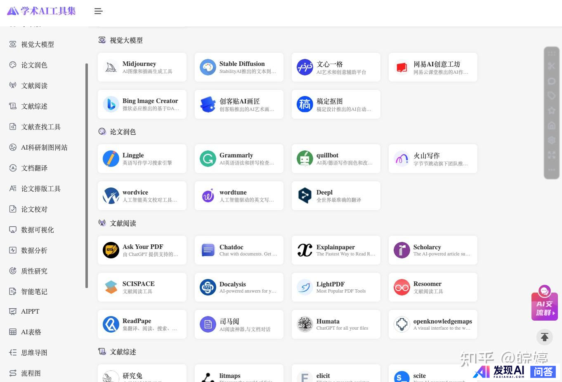
Task: Click the Docalysis robot icon
Action: (208, 287)
